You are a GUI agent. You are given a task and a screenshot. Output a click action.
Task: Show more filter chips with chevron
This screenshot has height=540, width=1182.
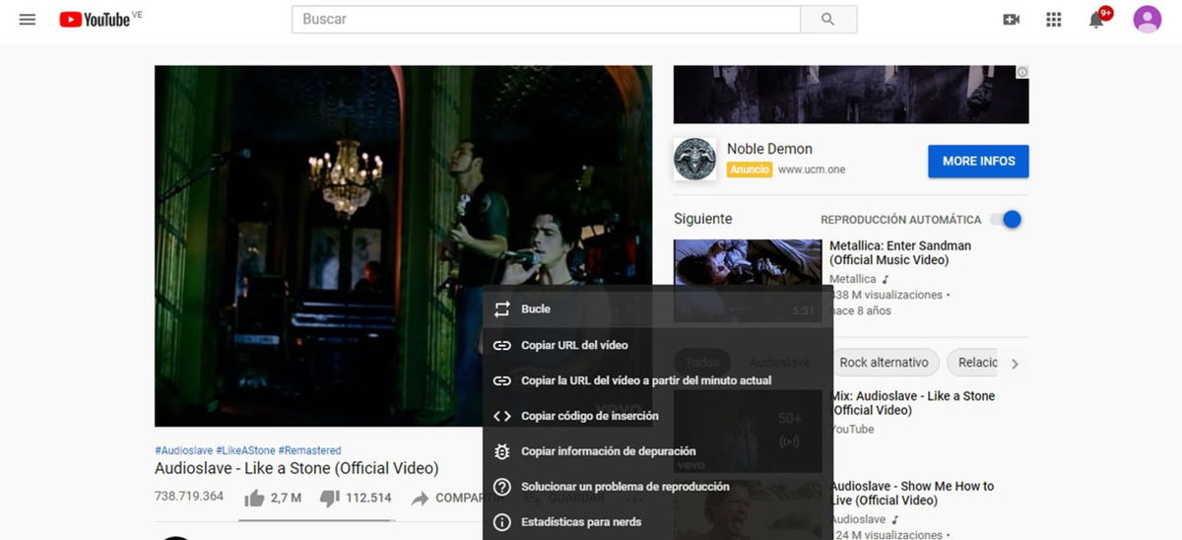1015,364
